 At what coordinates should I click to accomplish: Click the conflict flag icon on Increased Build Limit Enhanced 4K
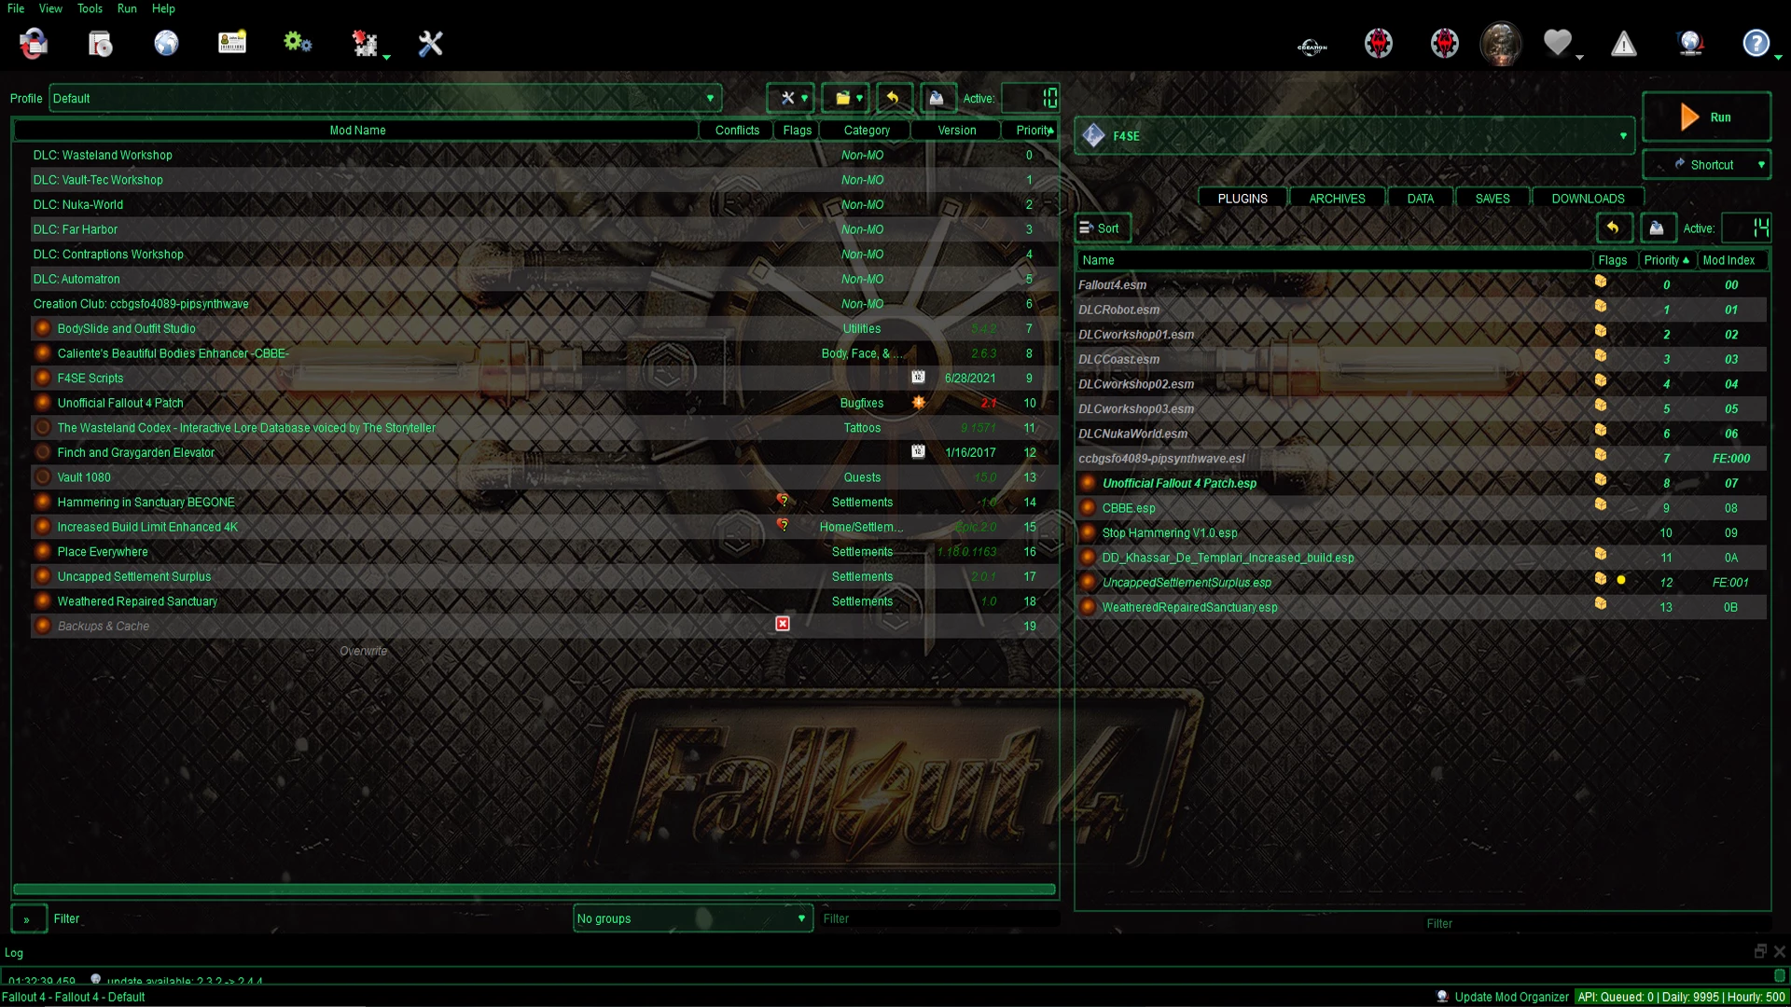click(783, 526)
